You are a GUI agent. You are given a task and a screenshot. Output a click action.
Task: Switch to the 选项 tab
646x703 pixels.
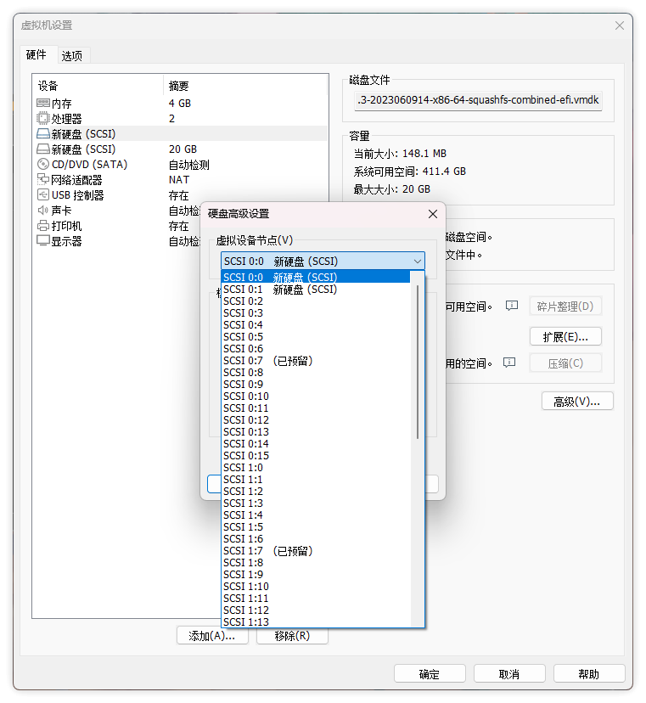click(72, 55)
